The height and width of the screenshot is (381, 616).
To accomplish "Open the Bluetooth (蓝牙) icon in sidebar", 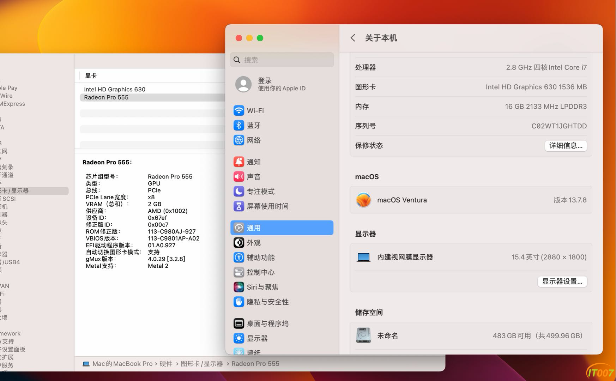I will pos(239,125).
